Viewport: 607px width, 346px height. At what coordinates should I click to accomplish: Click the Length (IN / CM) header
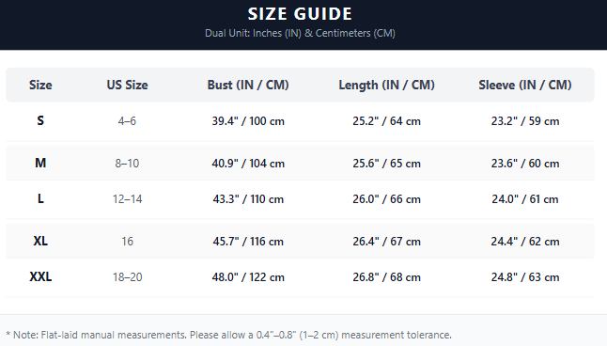[387, 85]
